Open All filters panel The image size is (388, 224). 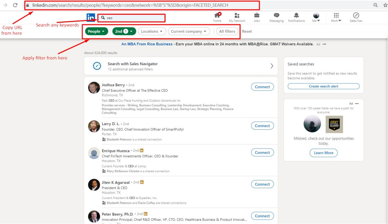[227, 31]
